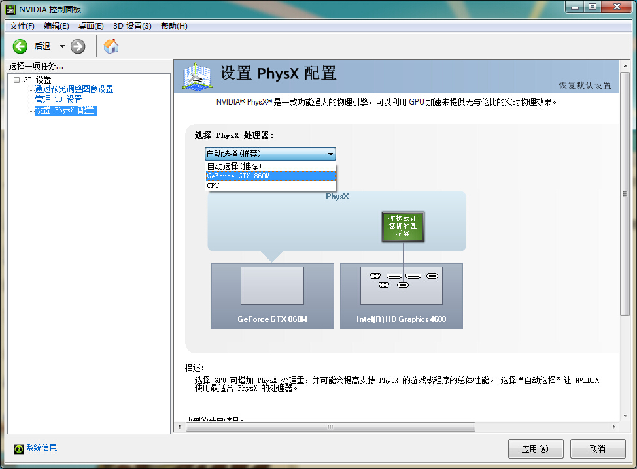This screenshot has height=469, width=637.
Task: Click the PhysX header illustration icon
Action: tap(197, 76)
